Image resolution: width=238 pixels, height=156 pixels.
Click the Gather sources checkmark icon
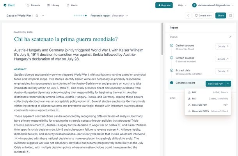[172, 45]
